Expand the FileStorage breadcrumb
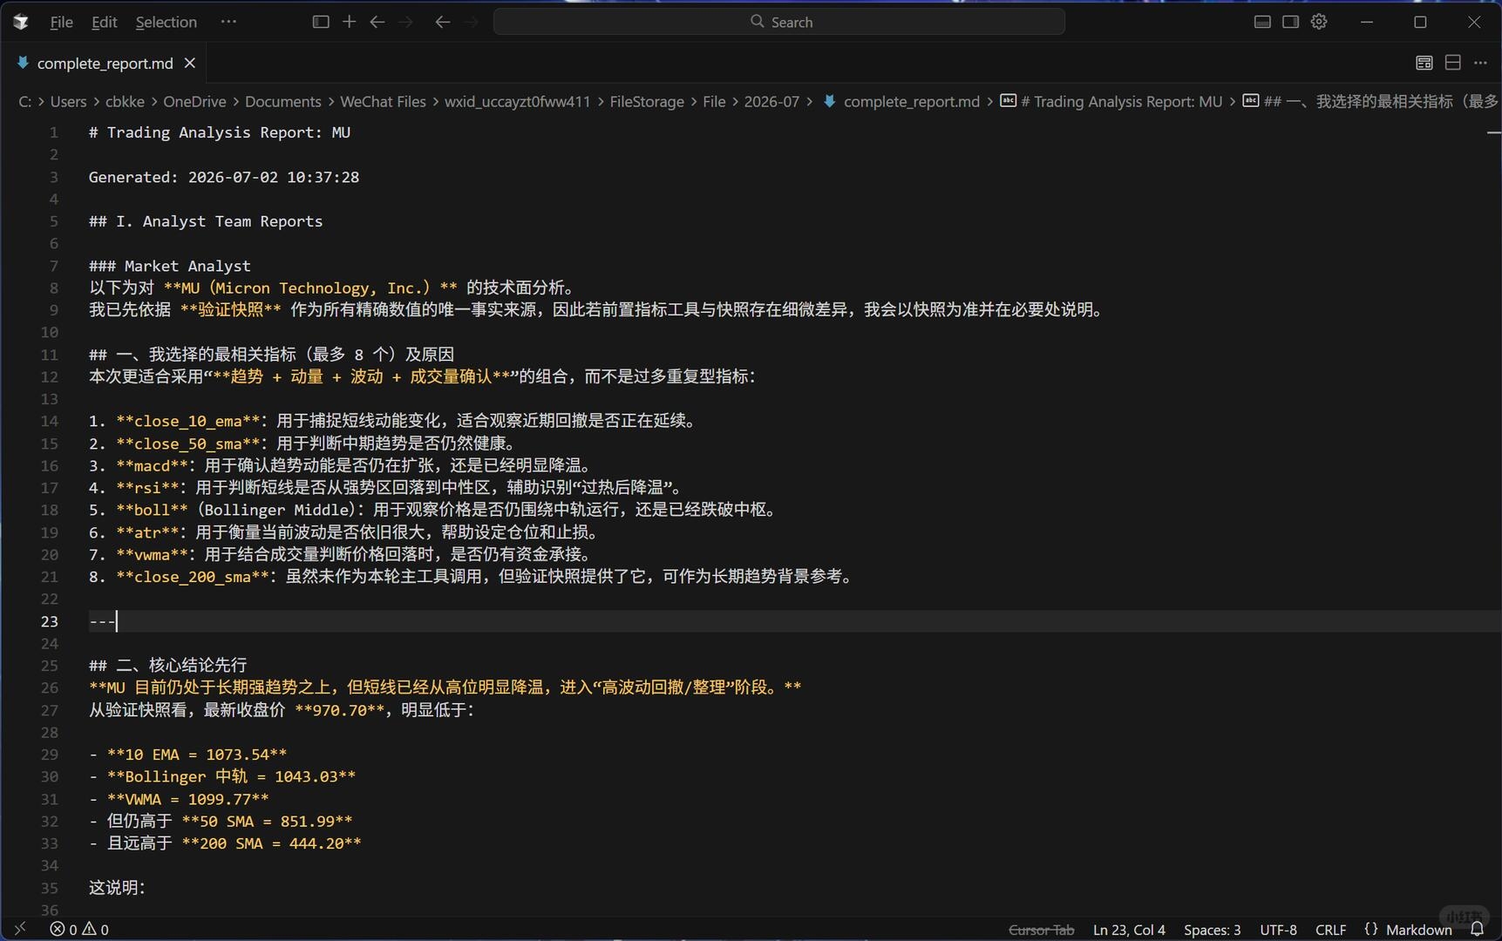Viewport: 1502px width, 941px height. pos(647,101)
